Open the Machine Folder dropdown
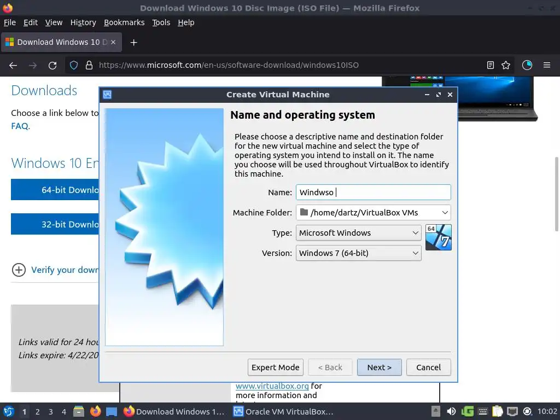 pyautogui.click(x=373, y=213)
